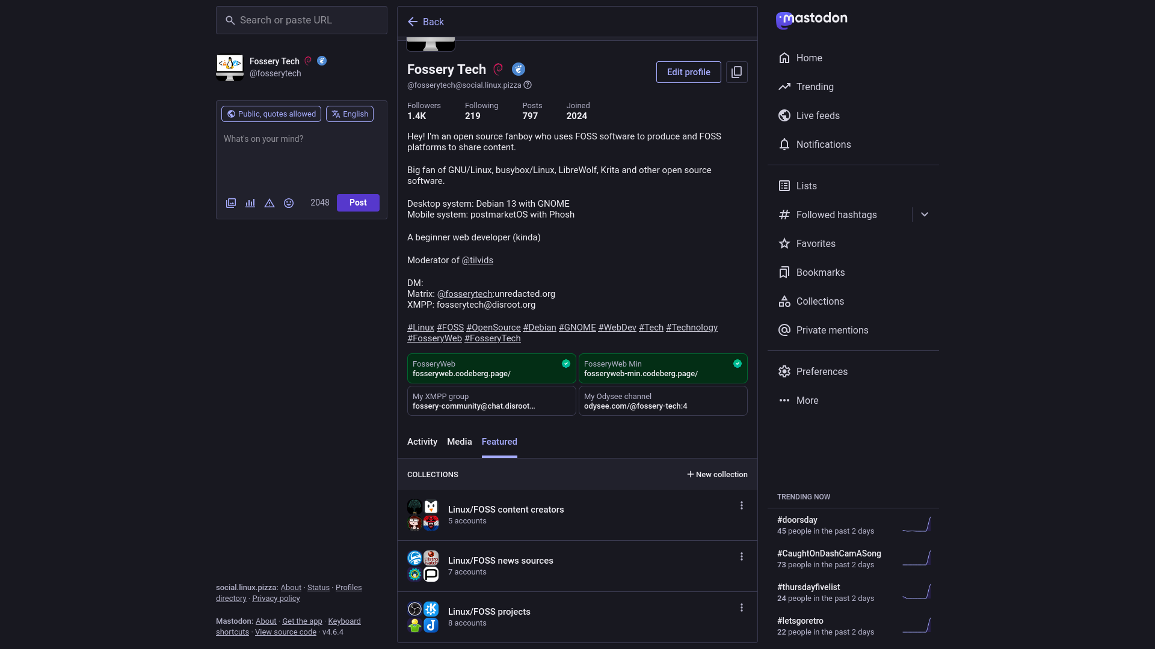Click the Fossery Tech avatar in compose panel
The height and width of the screenshot is (649, 1155).
(x=230, y=67)
